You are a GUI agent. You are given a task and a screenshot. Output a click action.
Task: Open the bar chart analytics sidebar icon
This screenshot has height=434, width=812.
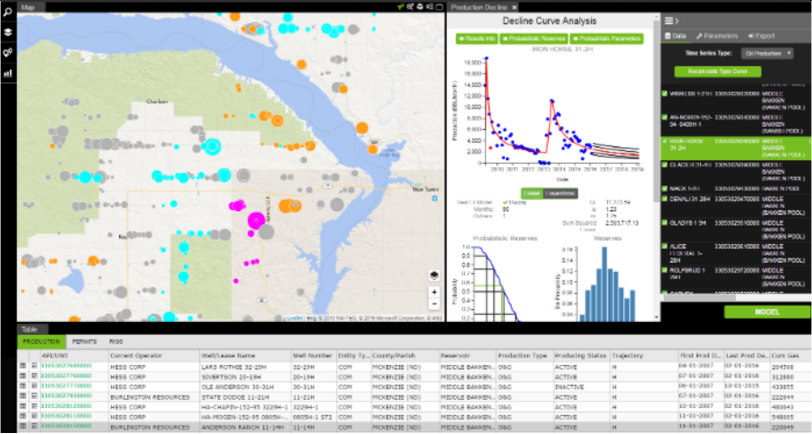click(x=8, y=73)
